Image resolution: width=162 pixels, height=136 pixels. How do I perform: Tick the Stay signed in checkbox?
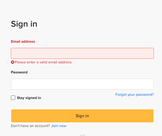[x=13, y=98]
